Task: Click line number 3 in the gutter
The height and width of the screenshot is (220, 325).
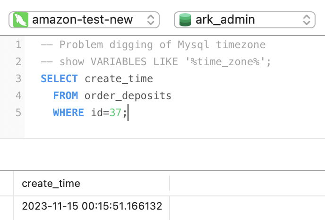Action: coord(18,79)
